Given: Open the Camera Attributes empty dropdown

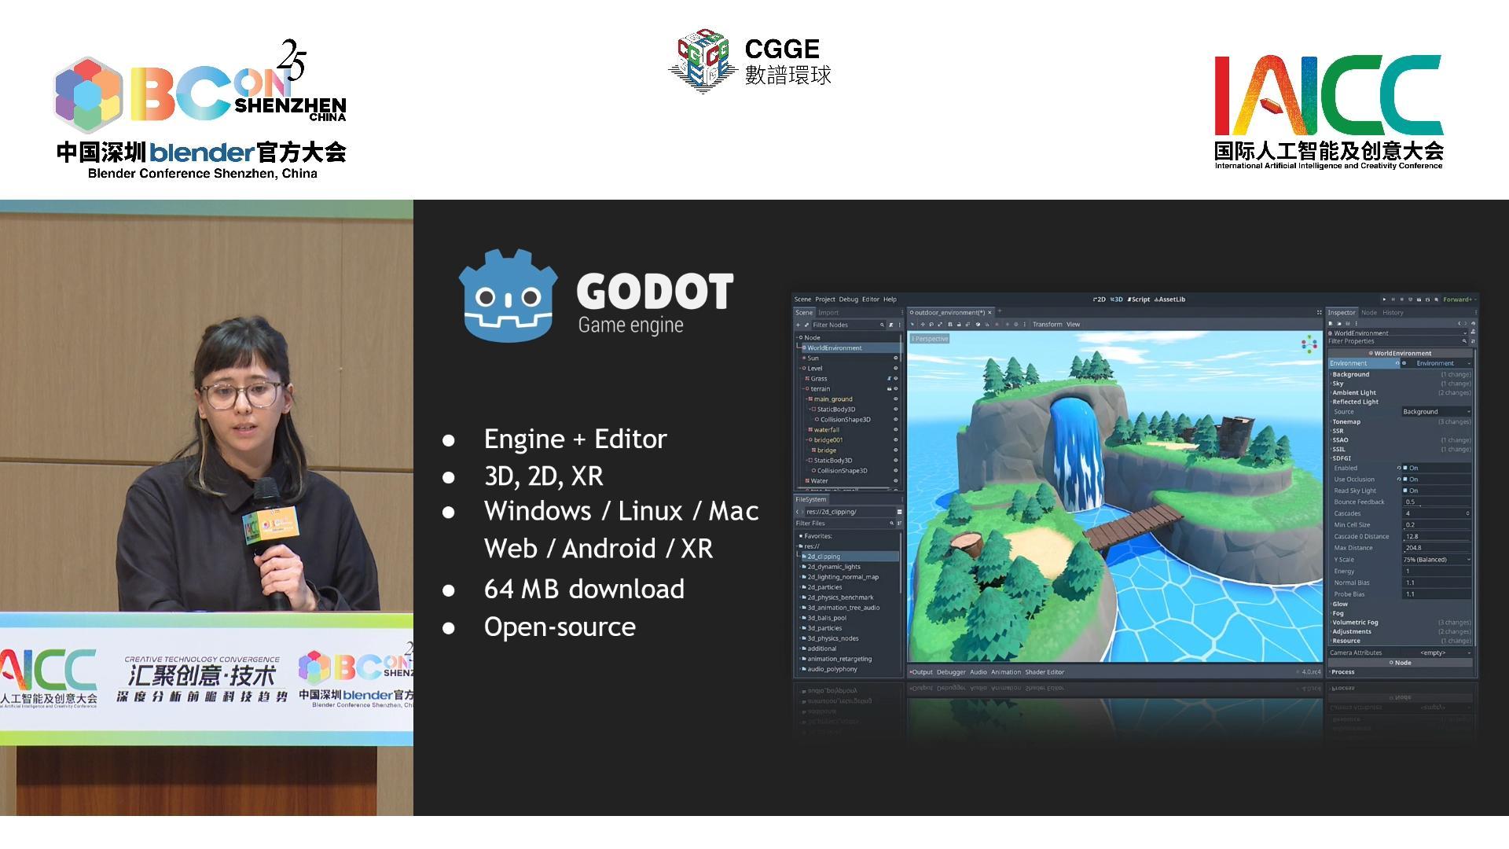Looking at the screenshot, I should (x=1437, y=652).
